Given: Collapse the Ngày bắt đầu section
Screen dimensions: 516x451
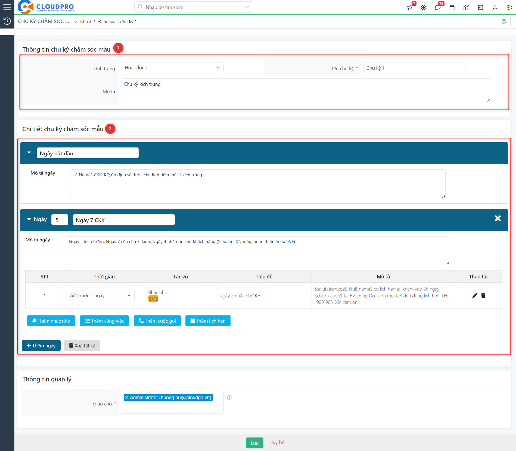Looking at the screenshot, I should (29, 153).
